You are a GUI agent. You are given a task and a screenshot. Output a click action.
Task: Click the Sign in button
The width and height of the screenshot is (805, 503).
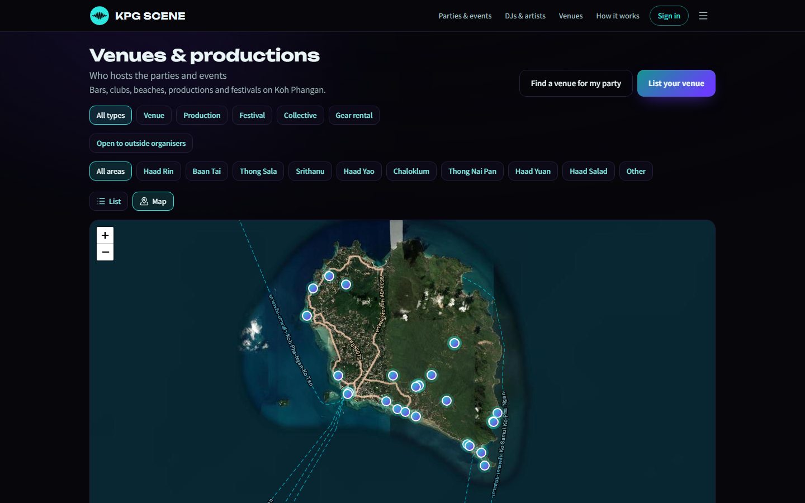(x=669, y=16)
